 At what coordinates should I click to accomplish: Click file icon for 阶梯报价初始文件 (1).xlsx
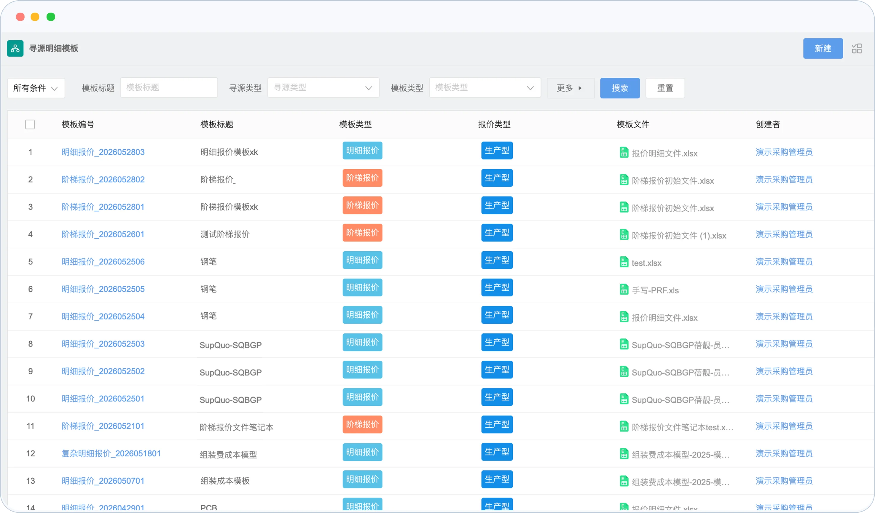(x=624, y=235)
